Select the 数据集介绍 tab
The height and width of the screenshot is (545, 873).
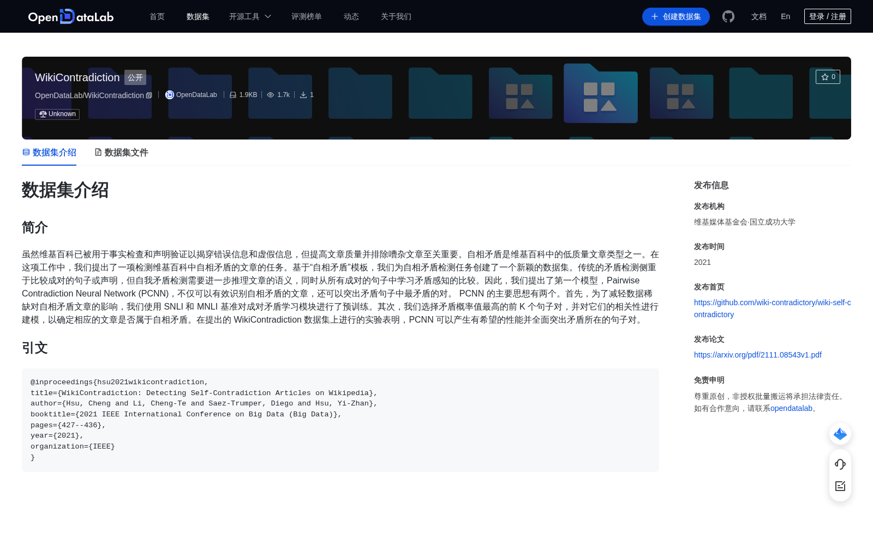click(x=49, y=153)
